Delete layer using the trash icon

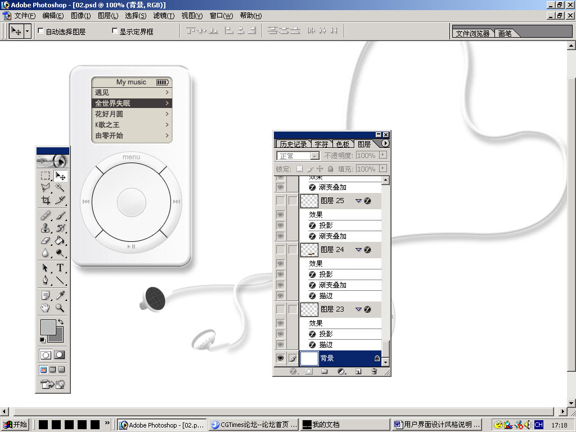click(374, 371)
